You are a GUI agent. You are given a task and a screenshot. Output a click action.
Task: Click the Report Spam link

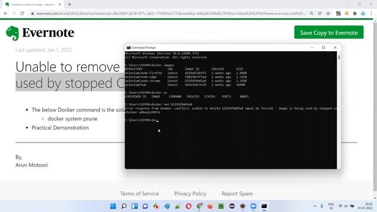click(x=237, y=194)
